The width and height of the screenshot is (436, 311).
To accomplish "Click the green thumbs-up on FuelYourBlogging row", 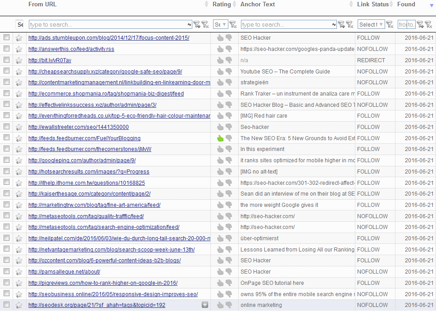I will [220, 138].
